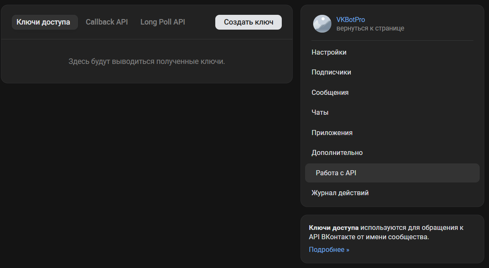Click the VKBotPro profile picture
The height and width of the screenshot is (268, 489).
[x=322, y=24]
